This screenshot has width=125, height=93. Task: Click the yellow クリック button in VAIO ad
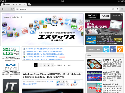coord(118,39)
